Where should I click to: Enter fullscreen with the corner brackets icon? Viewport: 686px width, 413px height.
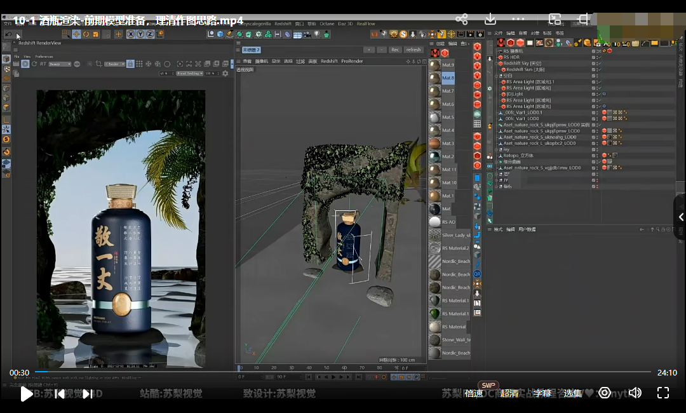tap(663, 393)
